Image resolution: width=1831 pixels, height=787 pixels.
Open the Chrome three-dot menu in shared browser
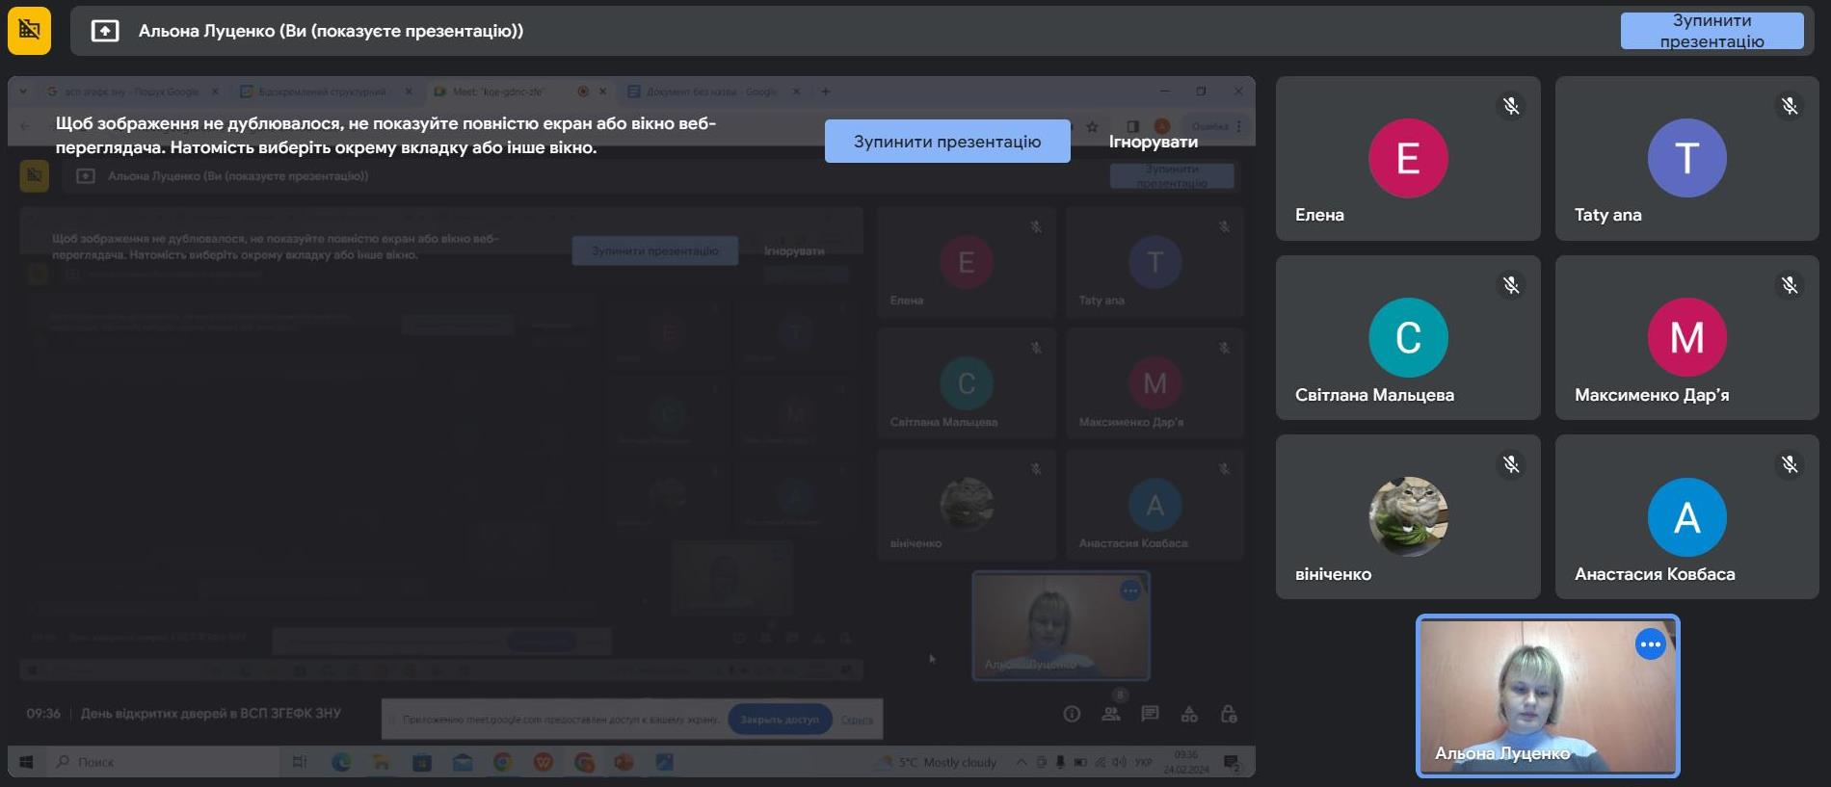tap(1239, 126)
